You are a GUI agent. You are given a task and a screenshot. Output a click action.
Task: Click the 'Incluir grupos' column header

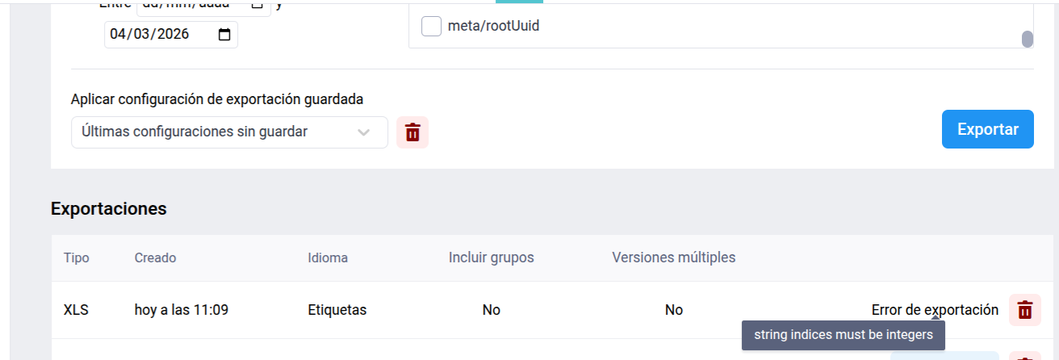coord(491,258)
